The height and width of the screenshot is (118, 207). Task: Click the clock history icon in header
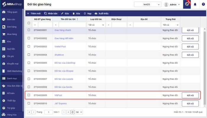click(187, 4)
